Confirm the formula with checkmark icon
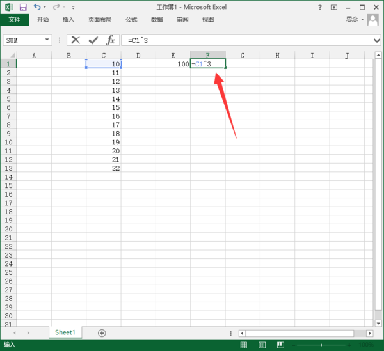 pyautogui.click(x=93, y=40)
